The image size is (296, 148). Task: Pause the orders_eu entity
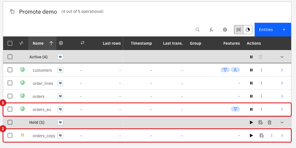[x=251, y=109]
